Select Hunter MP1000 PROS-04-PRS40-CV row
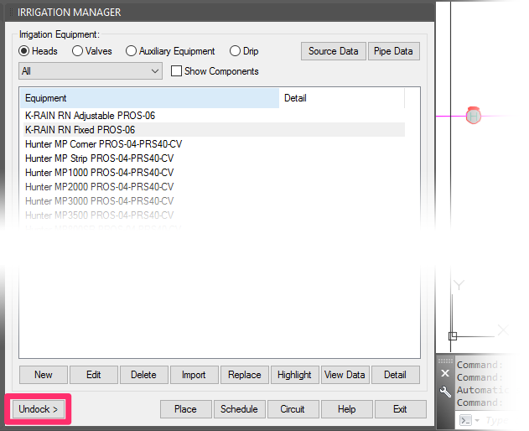The image size is (529, 431). tap(213, 173)
